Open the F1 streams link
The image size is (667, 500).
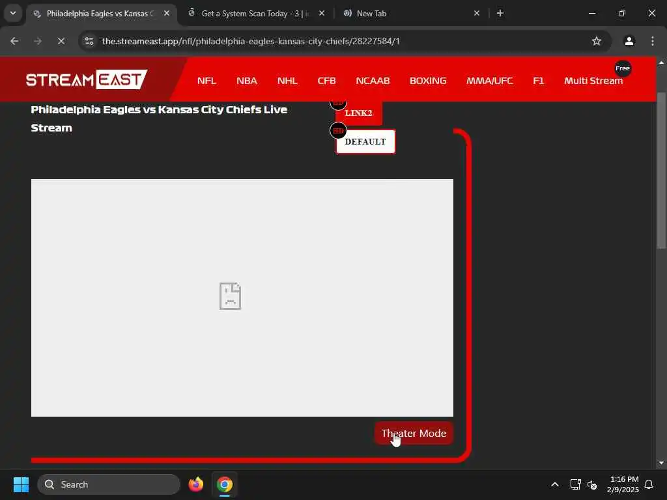[539, 81]
